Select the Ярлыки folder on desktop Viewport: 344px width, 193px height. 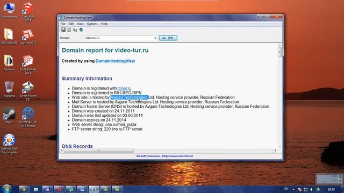point(9,63)
